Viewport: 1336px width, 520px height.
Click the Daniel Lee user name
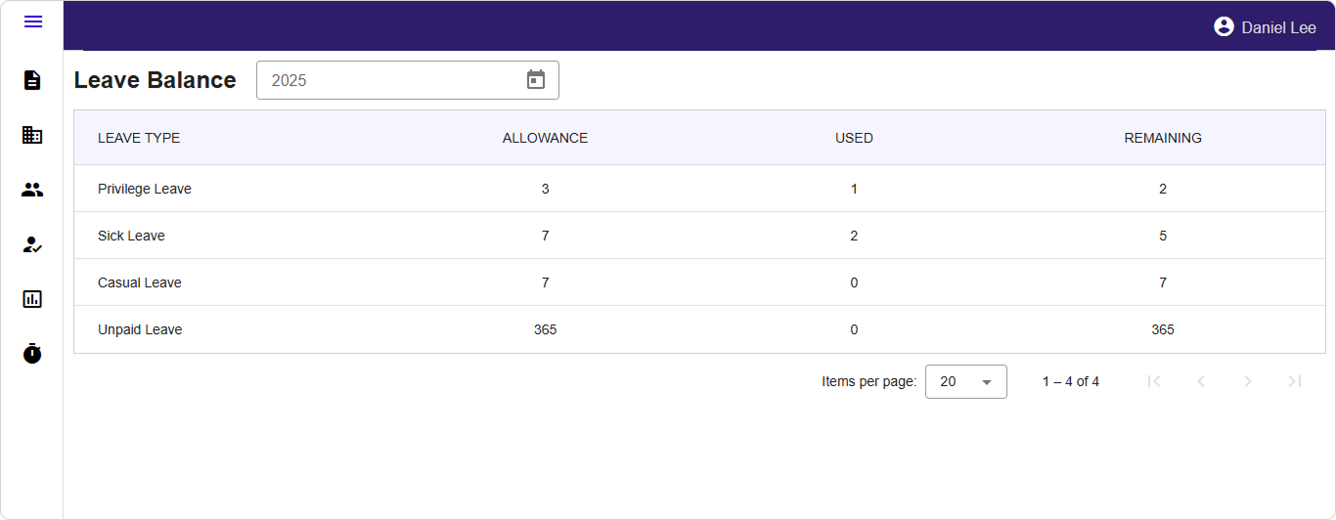coord(1278,27)
